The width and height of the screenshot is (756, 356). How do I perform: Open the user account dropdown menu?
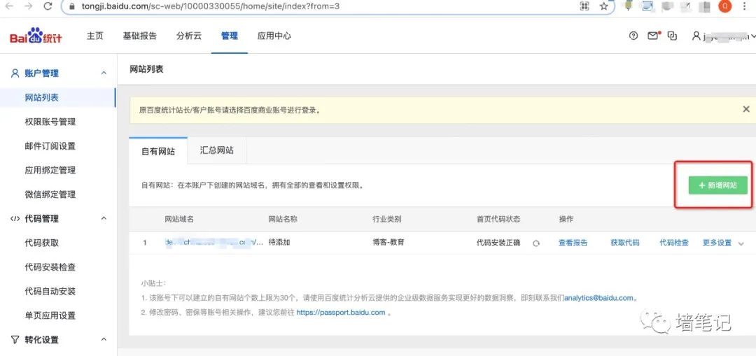(721, 36)
